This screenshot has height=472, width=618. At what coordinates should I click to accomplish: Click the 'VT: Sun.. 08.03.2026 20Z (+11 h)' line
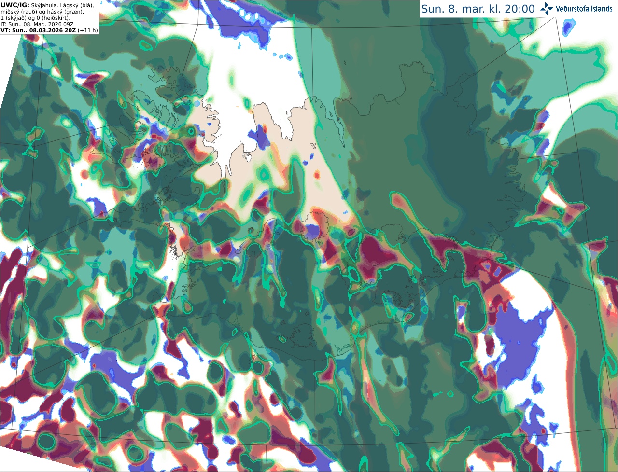point(49,30)
